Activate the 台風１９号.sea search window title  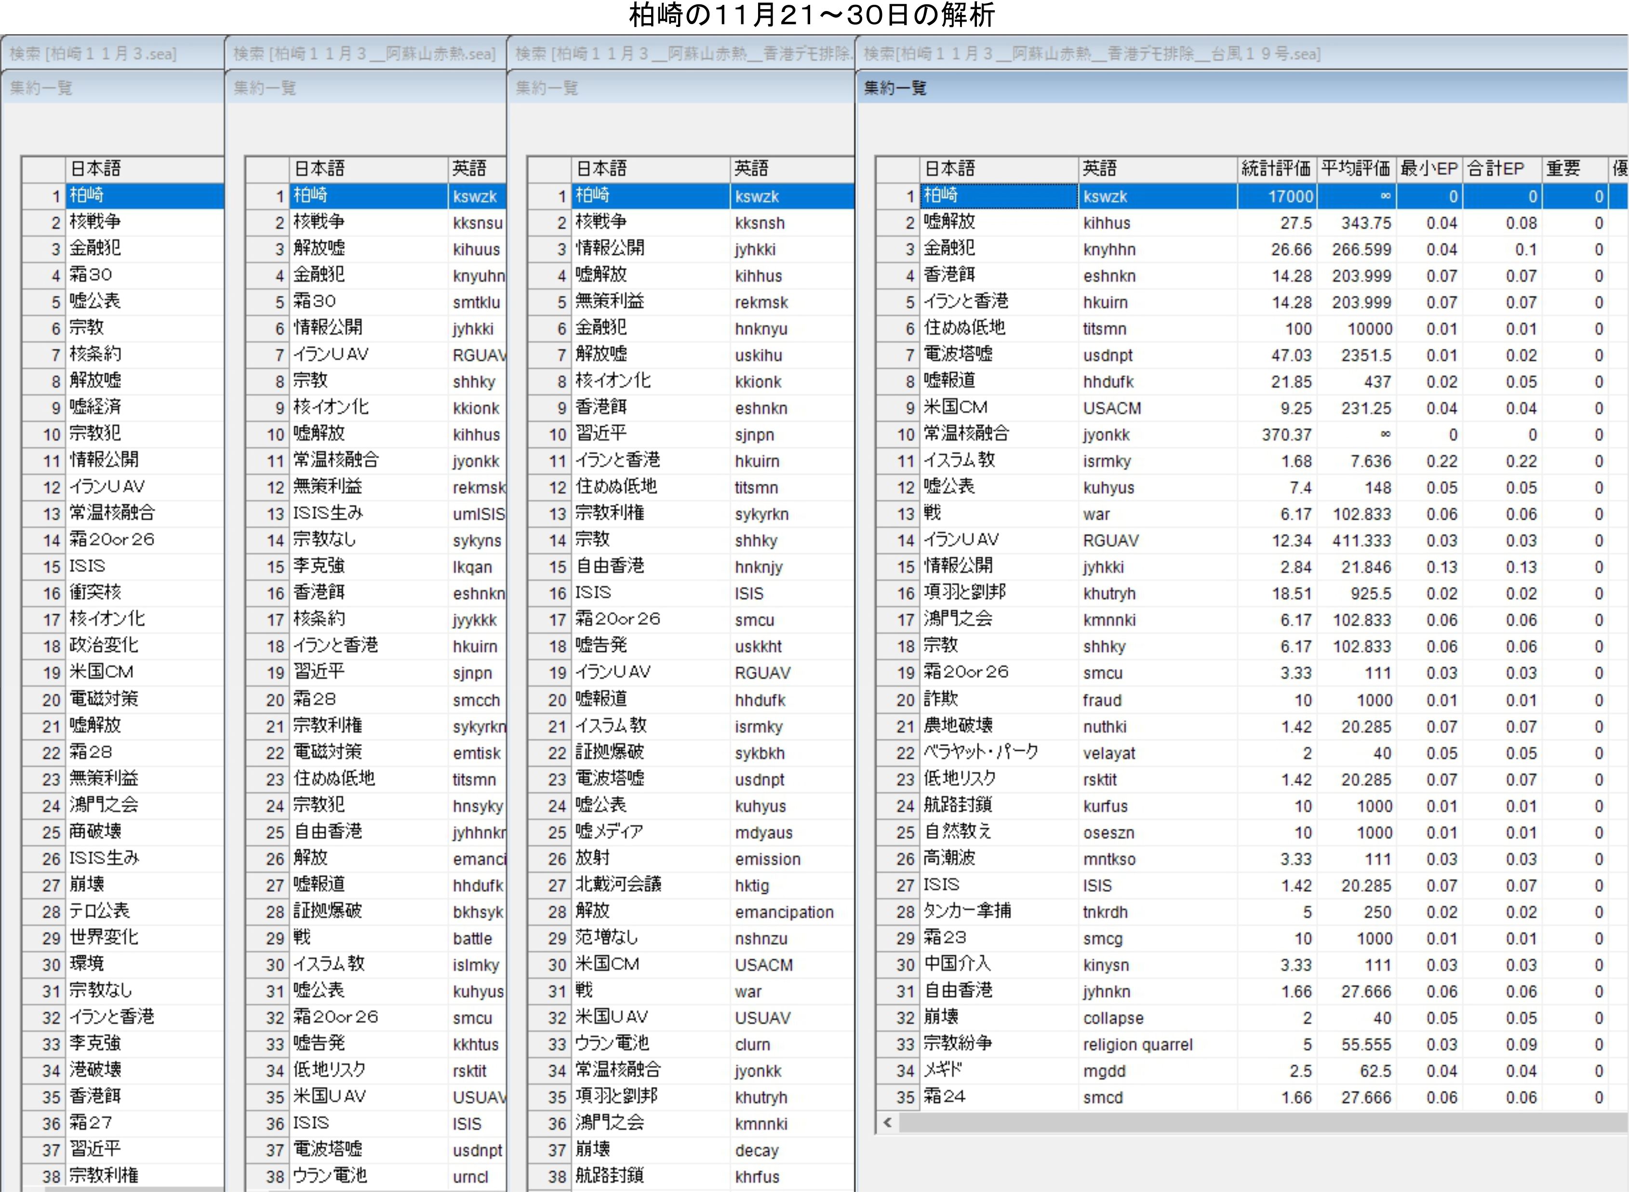1091,53
